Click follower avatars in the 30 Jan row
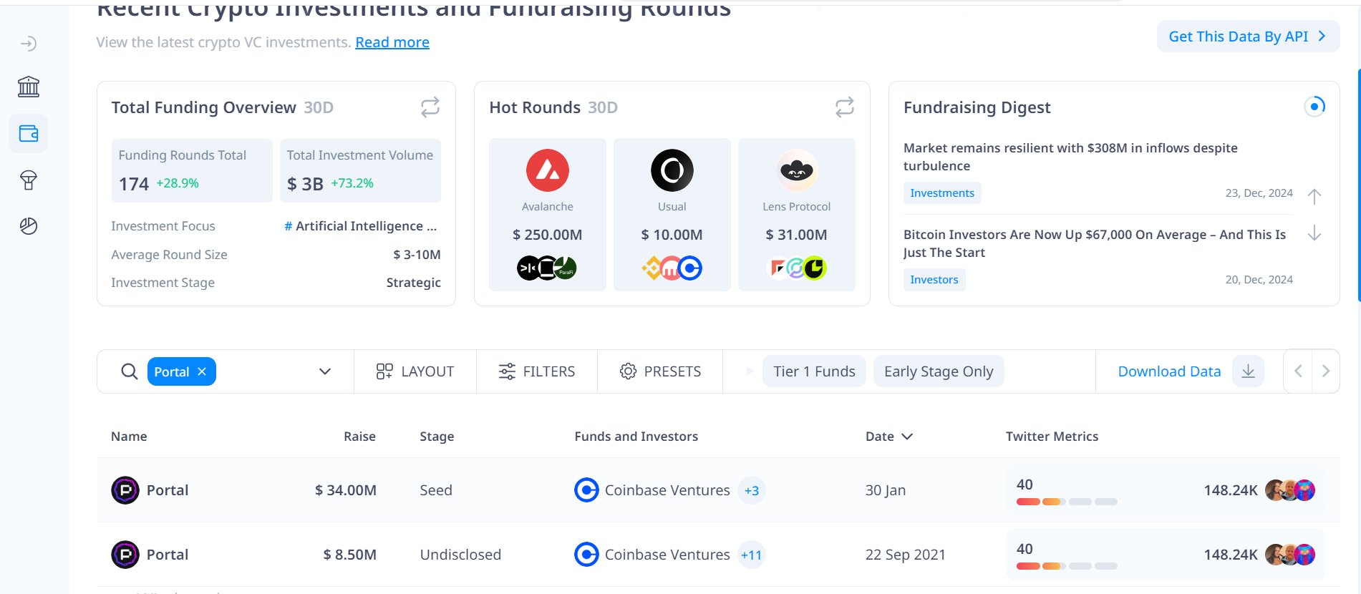The height and width of the screenshot is (594, 1361). tap(1290, 490)
